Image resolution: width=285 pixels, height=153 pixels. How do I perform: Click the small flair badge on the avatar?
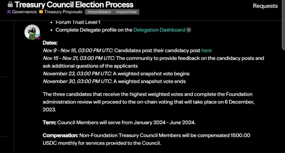[38, 37]
